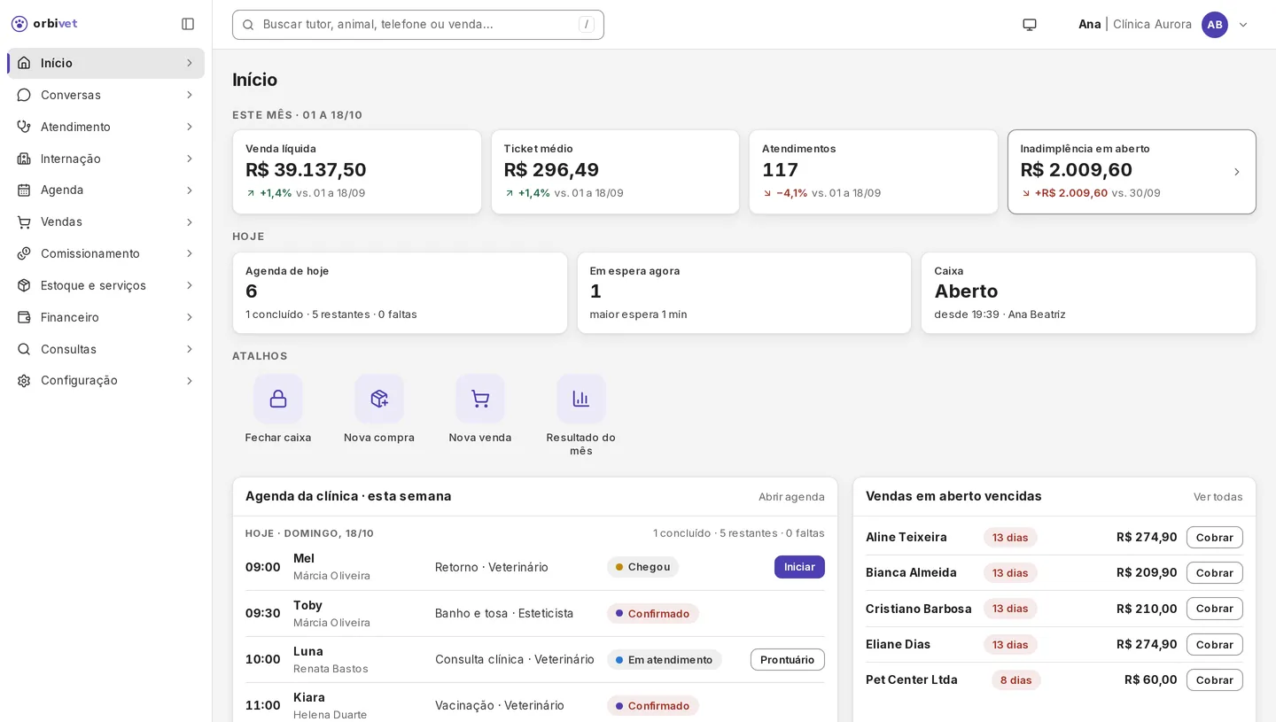Open Inadimplência em aberto card chevron

1237,172
